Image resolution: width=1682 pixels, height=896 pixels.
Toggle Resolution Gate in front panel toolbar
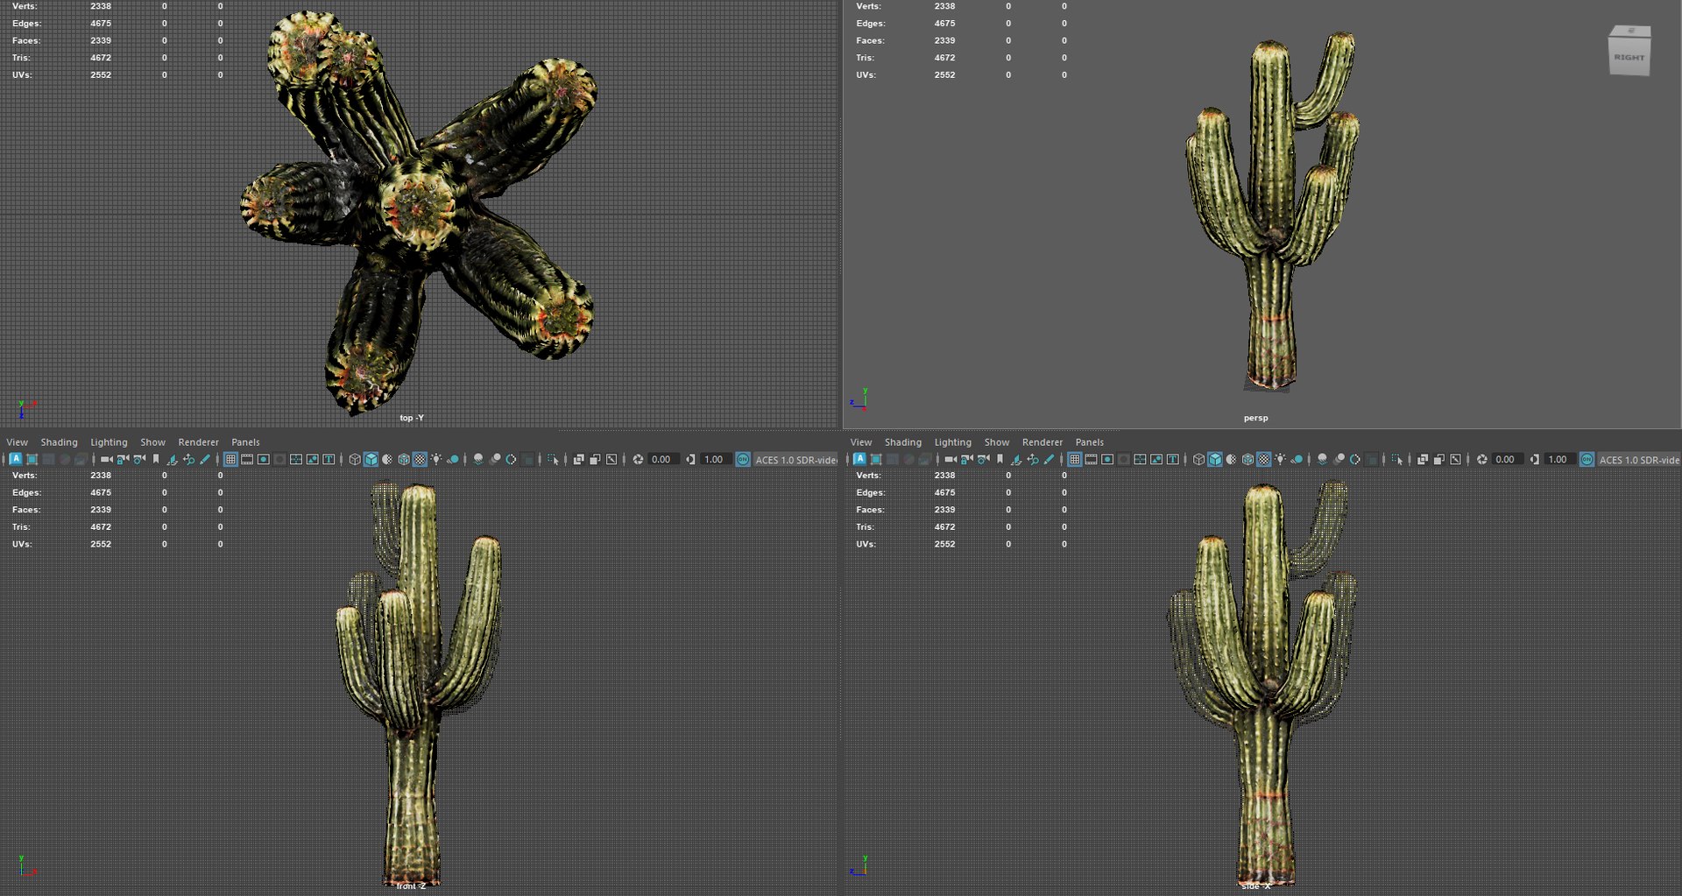point(263,459)
